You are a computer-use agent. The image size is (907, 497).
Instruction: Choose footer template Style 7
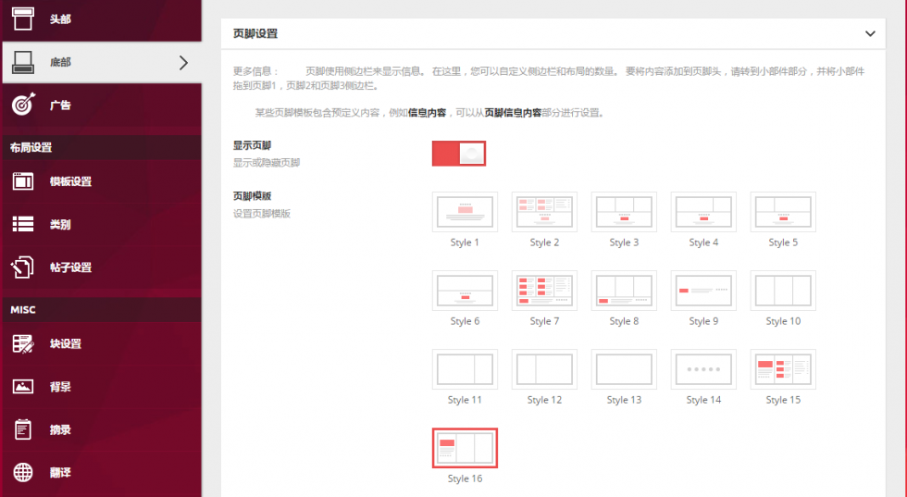[x=544, y=291]
